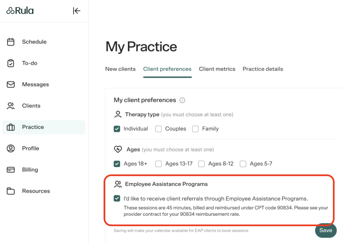This screenshot has height=244, width=343.
Task: Switch to the New clients tab
Action: pyautogui.click(x=120, y=69)
